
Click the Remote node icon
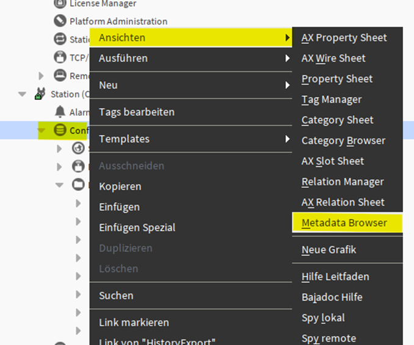pos(60,76)
